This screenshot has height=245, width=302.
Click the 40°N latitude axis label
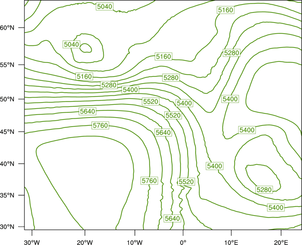pyautogui.click(x=7, y=164)
